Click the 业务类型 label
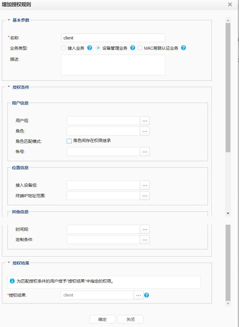This screenshot has width=239, height=327. pyautogui.click(x=19, y=48)
